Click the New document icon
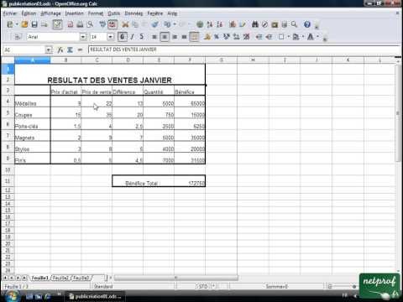 [10, 24]
